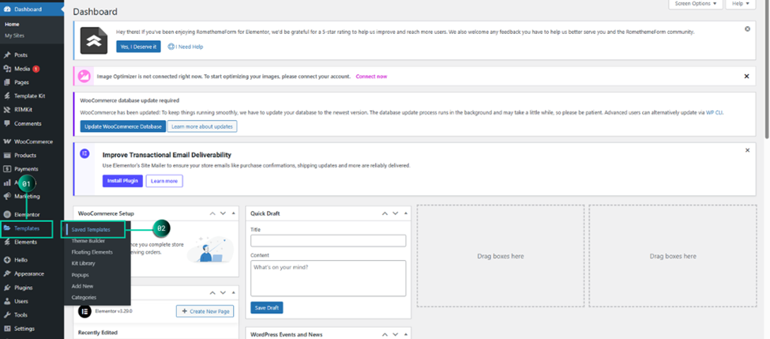This screenshot has width=770, height=339.
Task: Click the Tools wrench icon
Action: (7, 315)
